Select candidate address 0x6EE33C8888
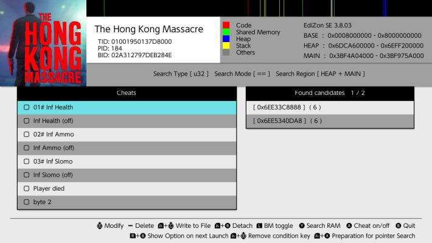 pyautogui.click(x=330, y=107)
